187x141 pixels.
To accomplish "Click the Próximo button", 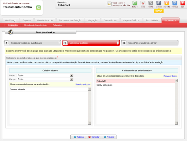I will point(109,137).
